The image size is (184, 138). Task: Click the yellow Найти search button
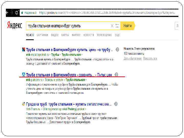[x=128, y=26]
